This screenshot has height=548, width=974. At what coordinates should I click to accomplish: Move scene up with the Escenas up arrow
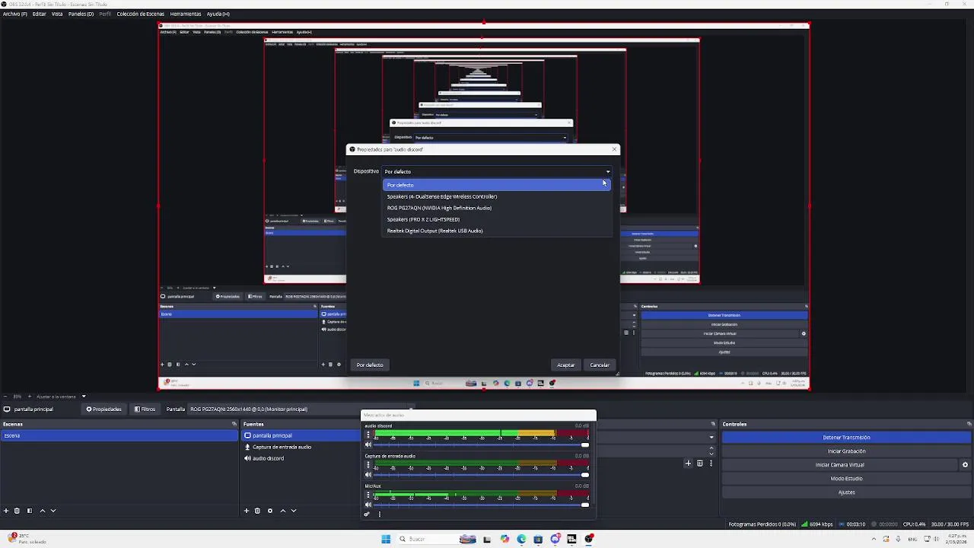click(x=43, y=511)
